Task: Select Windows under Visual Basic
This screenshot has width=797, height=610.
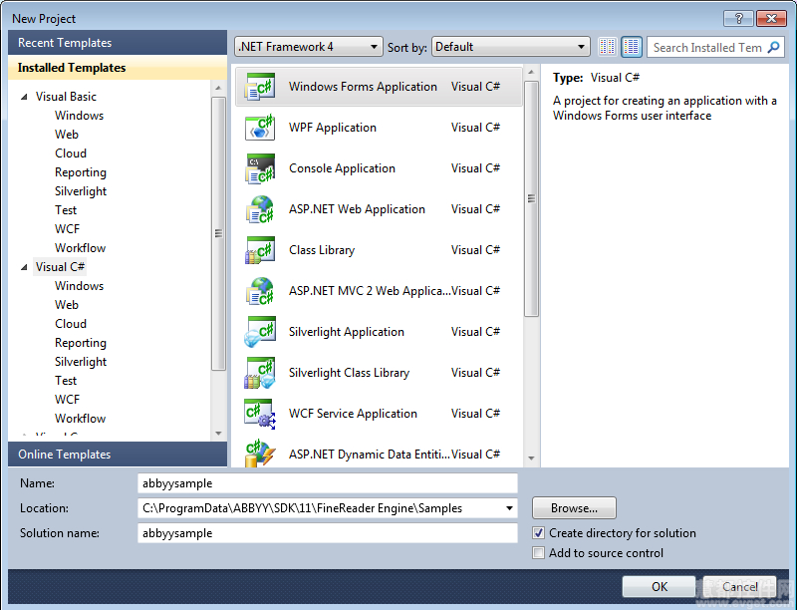Action: 80,116
